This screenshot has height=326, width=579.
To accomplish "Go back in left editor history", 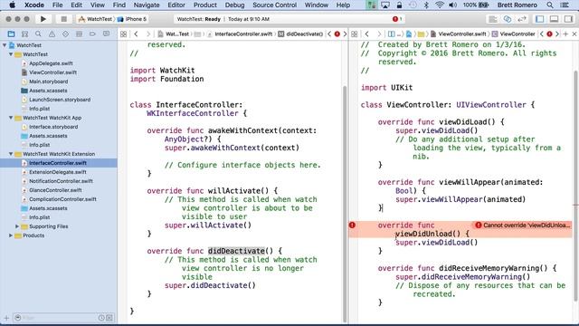I will tap(136, 34).
